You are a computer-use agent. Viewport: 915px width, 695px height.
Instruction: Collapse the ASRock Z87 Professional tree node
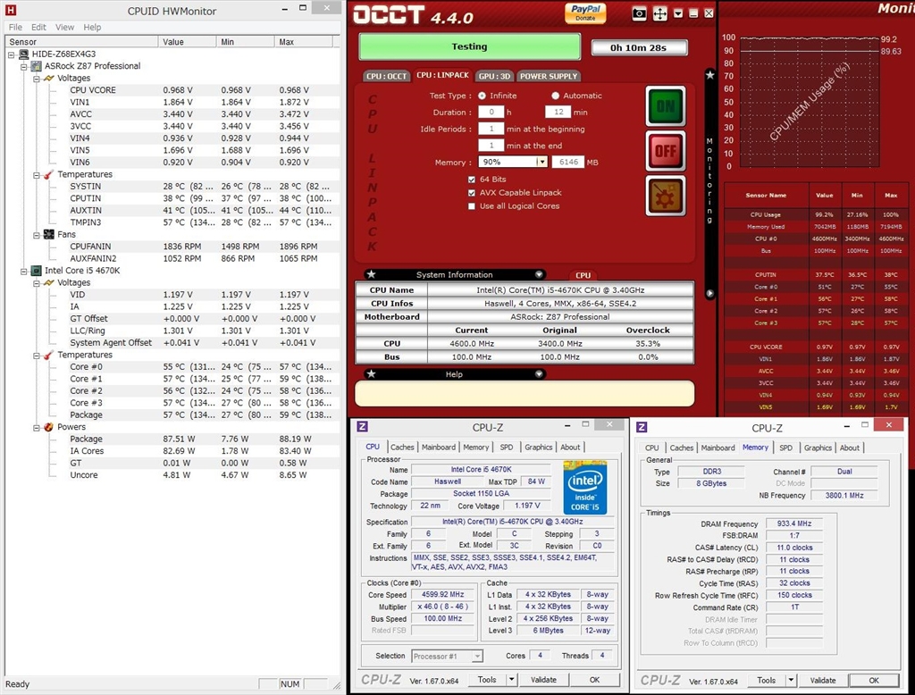24,66
